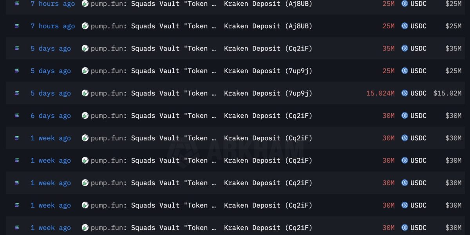Click the Solana icon in the 6 days ago row
Image resolution: width=470 pixels, height=235 pixels.
click(x=16, y=116)
